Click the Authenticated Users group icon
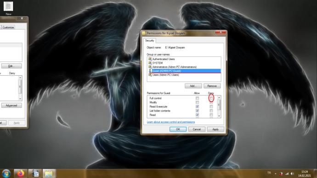This screenshot has width=317, height=178. point(150,59)
